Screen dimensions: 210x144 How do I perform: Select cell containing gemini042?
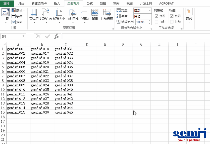[x=66, y=99]
